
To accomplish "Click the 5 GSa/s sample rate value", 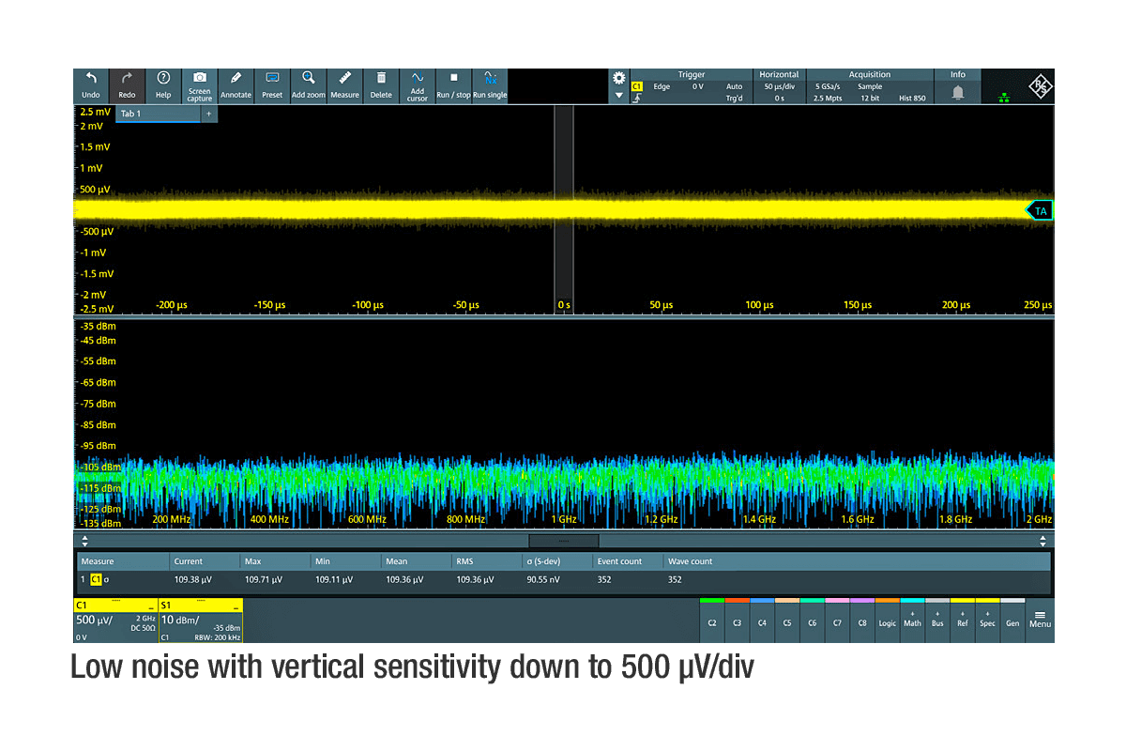I will pyautogui.click(x=827, y=86).
